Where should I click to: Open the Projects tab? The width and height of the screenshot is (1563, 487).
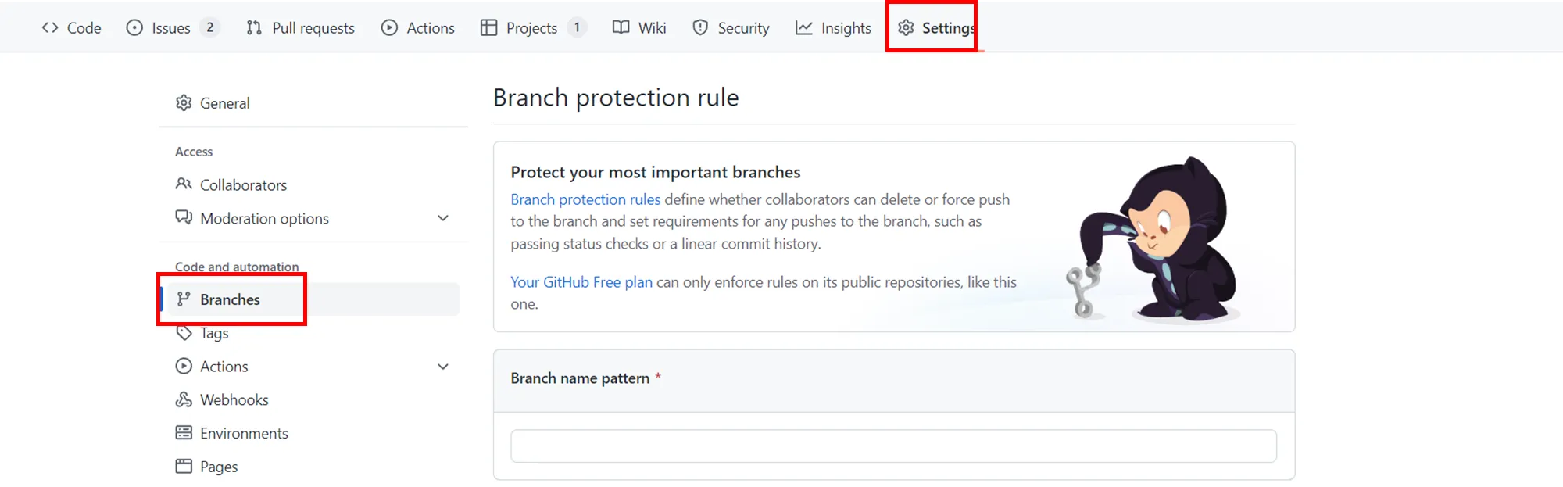(x=534, y=28)
